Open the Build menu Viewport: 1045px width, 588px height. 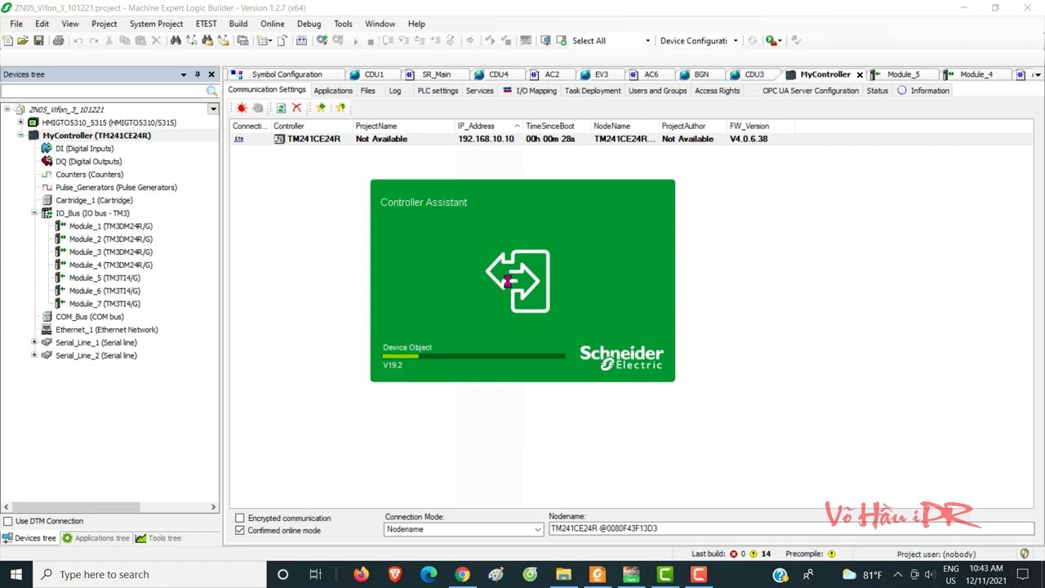(x=238, y=24)
